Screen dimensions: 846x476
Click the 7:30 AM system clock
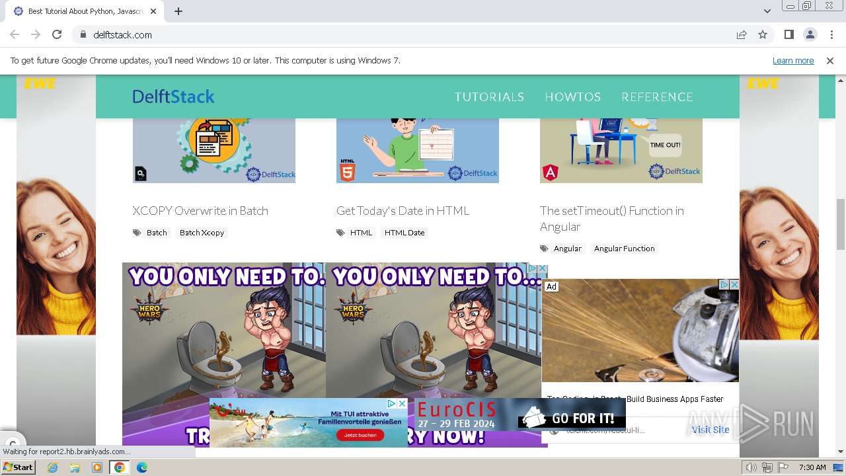click(x=812, y=467)
